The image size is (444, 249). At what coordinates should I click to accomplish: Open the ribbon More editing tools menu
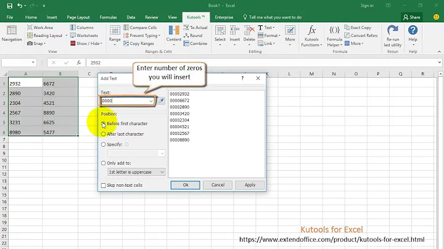[290, 35]
